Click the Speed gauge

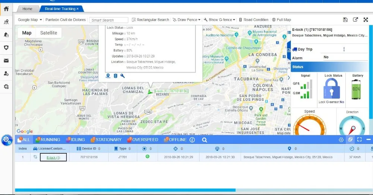[x=310, y=125]
